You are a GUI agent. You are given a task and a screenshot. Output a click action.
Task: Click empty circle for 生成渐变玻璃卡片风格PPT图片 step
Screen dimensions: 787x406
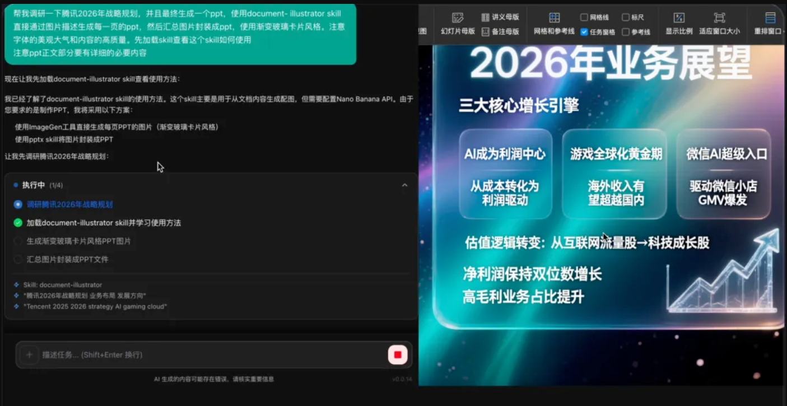(x=18, y=241)
